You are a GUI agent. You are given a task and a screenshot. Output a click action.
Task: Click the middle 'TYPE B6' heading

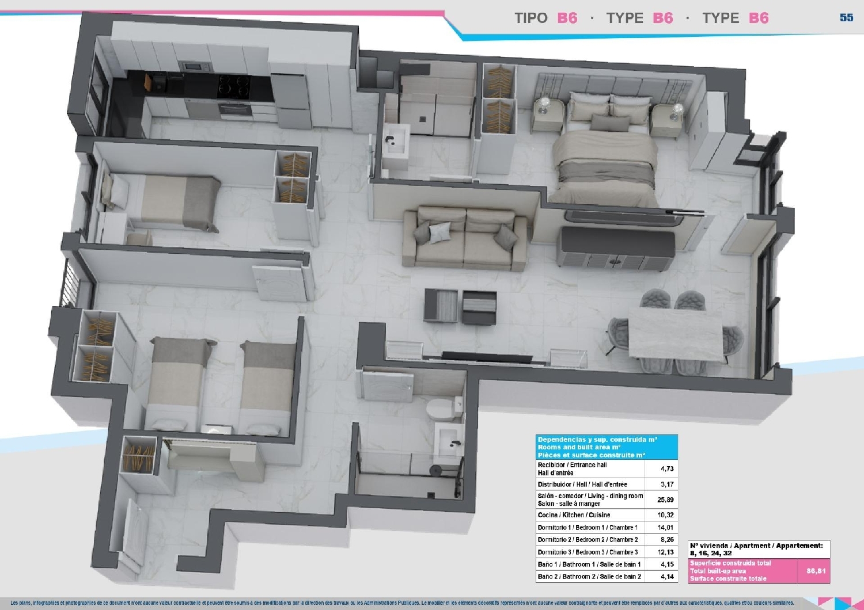click(x=639, y=18)
